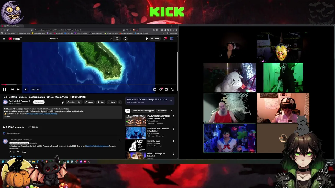335x188 pixels.
Task: Dislike the video
Action: pyautogui.click(x=79, y=102)
